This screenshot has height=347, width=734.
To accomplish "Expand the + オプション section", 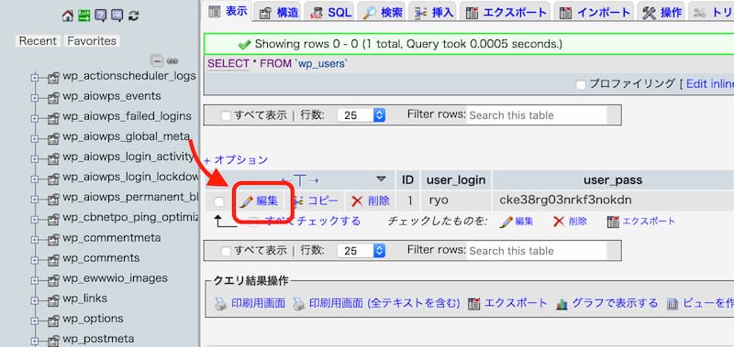I will pyautogui.click(x=236, y=160).
